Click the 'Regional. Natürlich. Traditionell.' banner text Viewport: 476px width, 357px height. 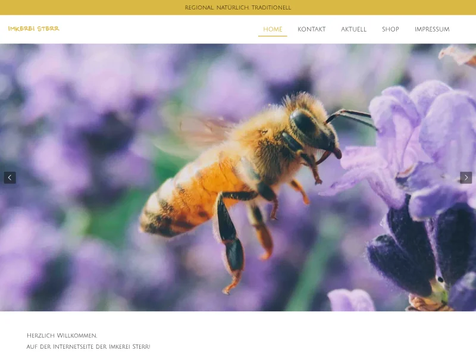(238, 8)
